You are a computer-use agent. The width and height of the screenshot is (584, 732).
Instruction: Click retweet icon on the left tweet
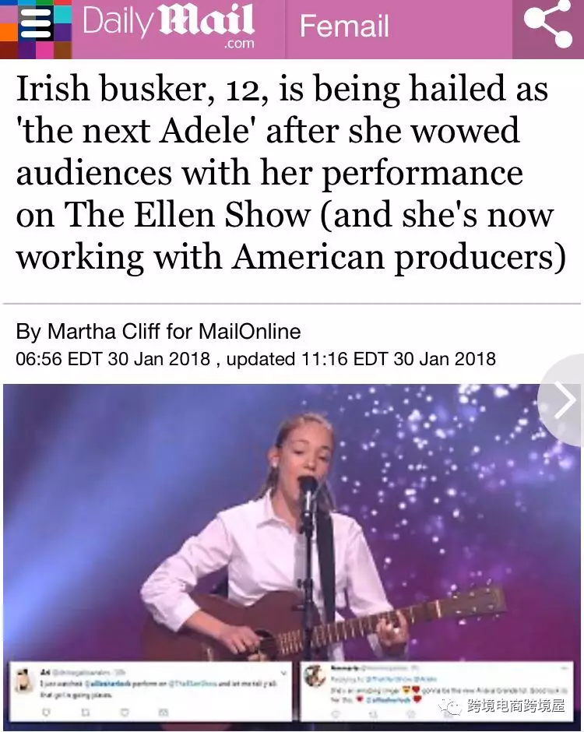coord(86,712)
